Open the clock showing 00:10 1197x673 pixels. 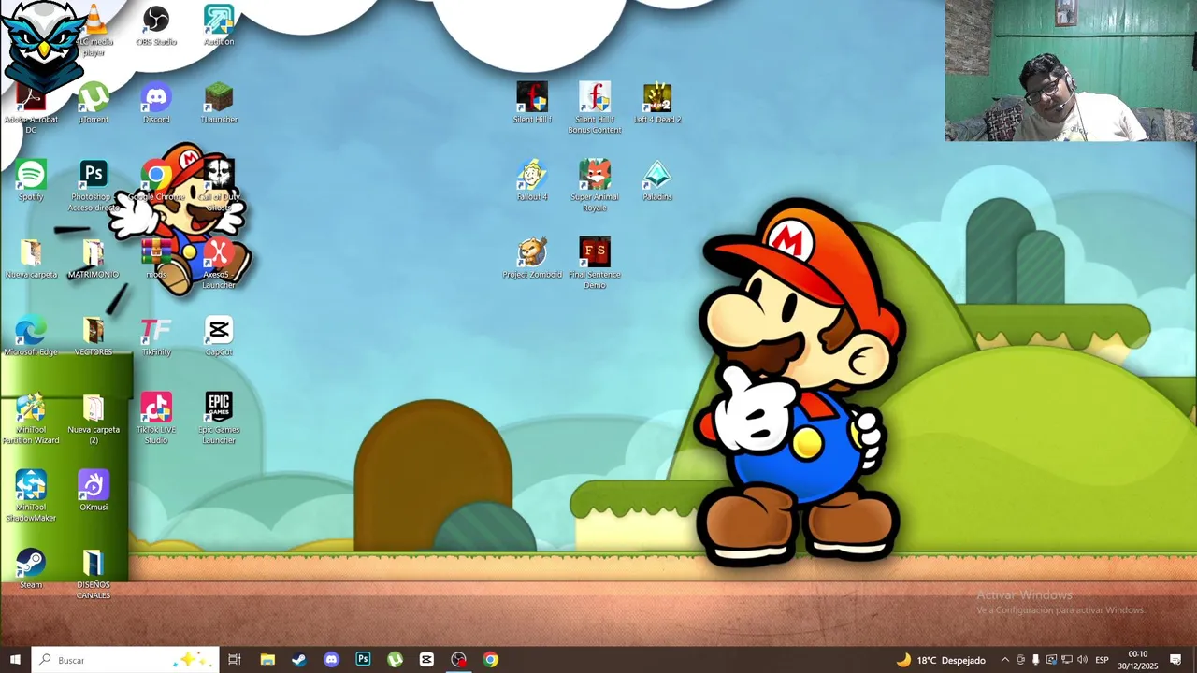1137,660
